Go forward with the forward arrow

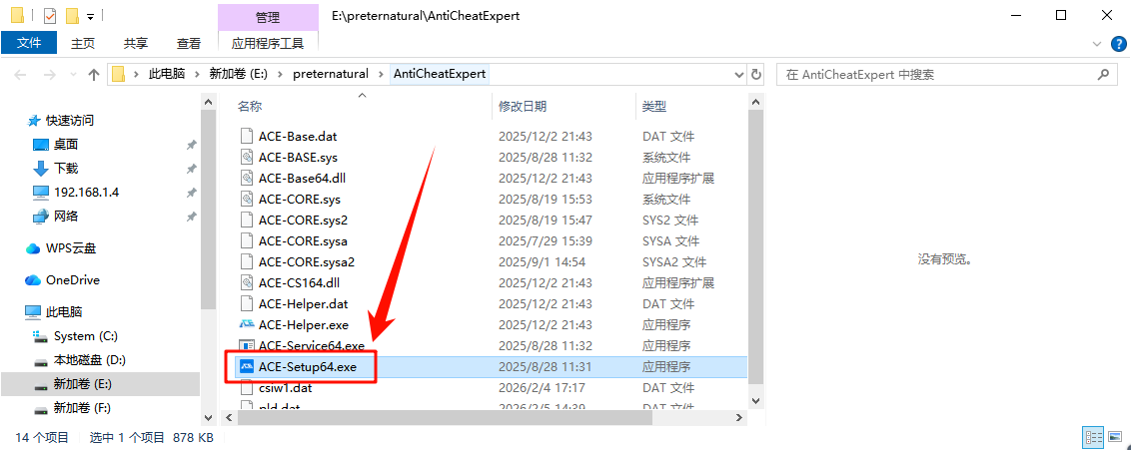pyautogui.click(x=49, y=74)
